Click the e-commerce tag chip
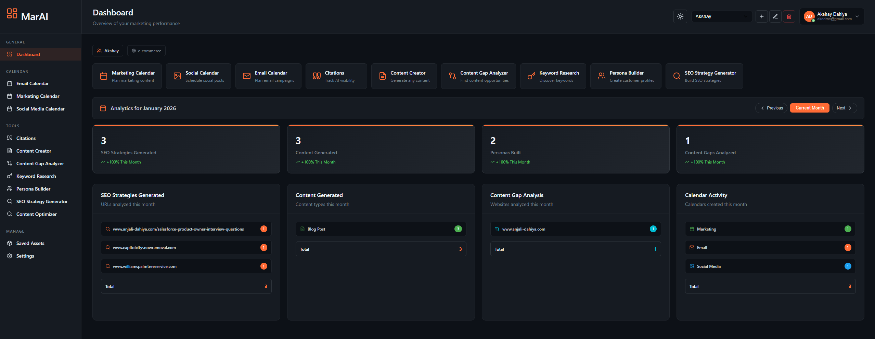 (146, 51)
